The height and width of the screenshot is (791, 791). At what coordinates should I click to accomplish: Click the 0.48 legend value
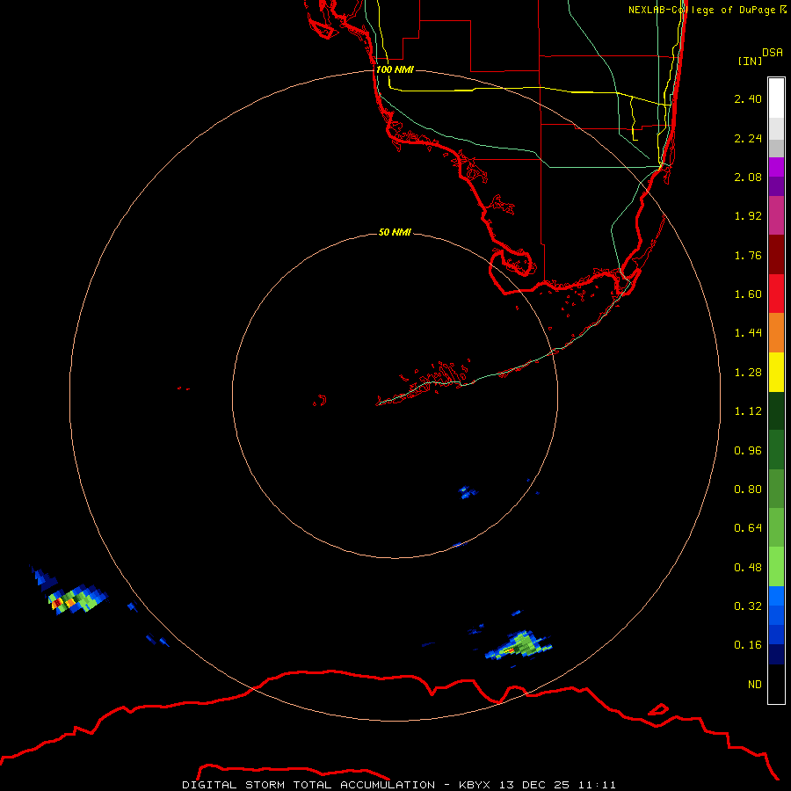point(748,568)
